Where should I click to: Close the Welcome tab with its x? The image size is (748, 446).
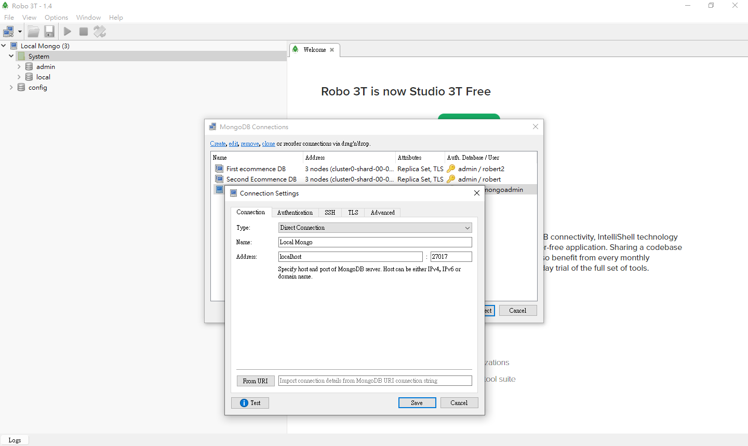point(332,50)
